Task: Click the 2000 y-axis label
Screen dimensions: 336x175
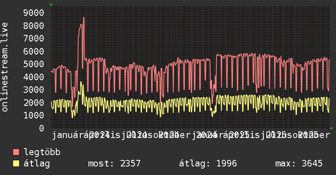Action: click(x=34, y=103)
